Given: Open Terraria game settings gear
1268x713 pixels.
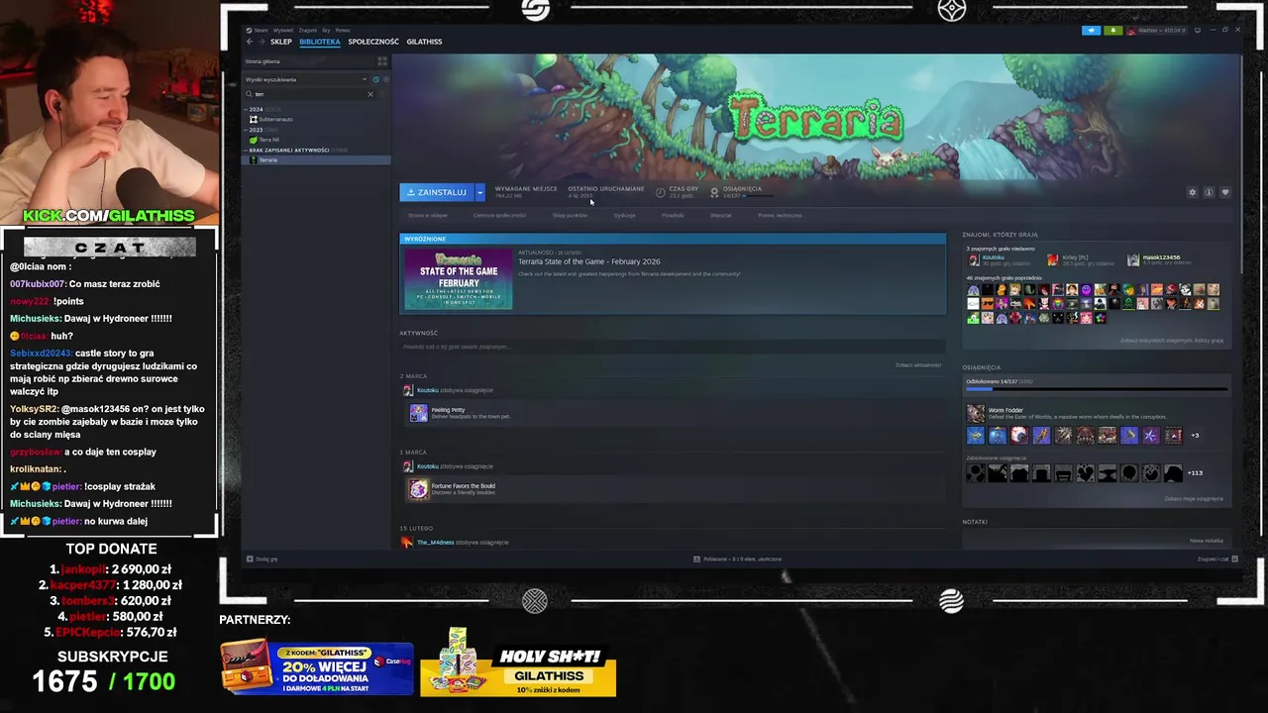Looking at the screenshot, I should [1192, 192].
